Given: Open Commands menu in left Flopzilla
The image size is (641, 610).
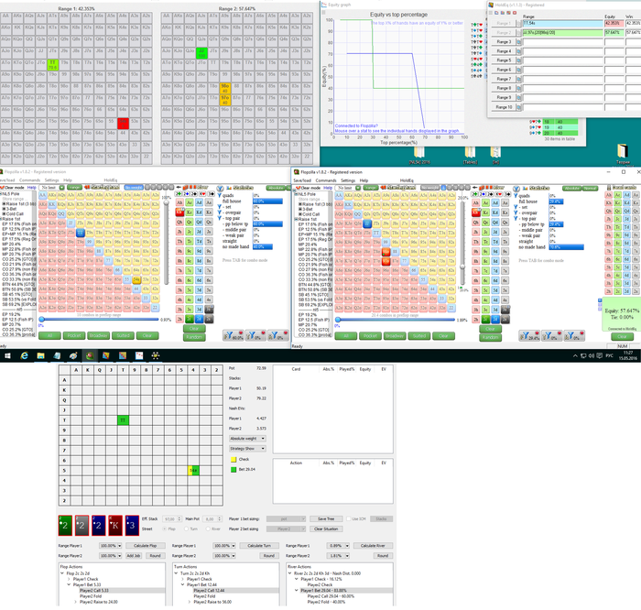Looking at the screenshot, I should click(29, 180).
